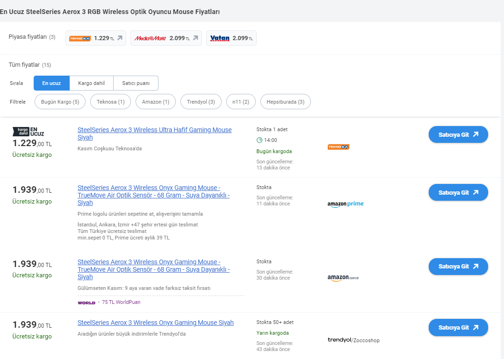This screenshot has height=359, width=504.
Task: Click the 'kargo dahil EN UCUZ' badge
Action: click(28, 132)
